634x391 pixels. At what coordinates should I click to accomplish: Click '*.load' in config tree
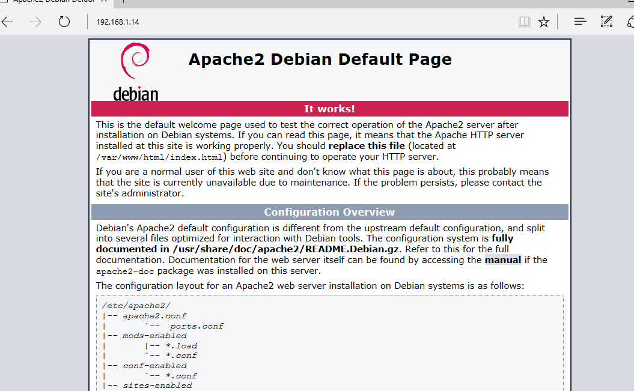point(181,346)
